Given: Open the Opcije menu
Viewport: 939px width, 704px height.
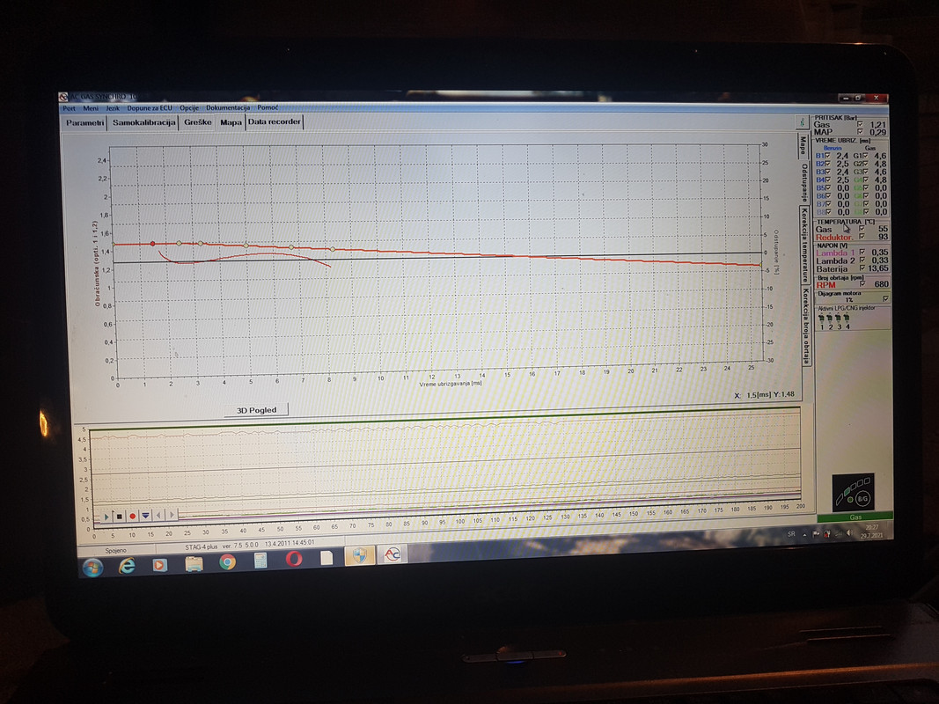Looking at the screenshot, I should tap(189, 108).
